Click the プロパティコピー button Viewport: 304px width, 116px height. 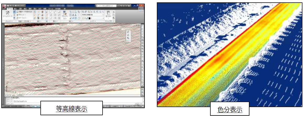tap(65, 14)
